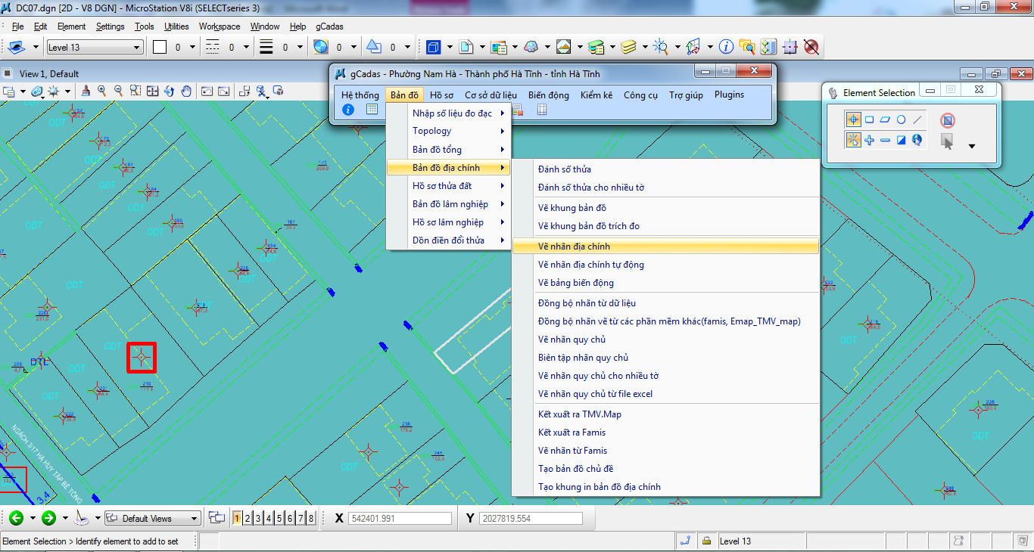Click the Line selection method icon
Viewport: 1034px width, 552px height.
click(917, 119)
